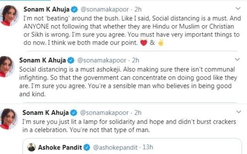Click the verified badge on the first Sonam K Ahuja tweet
247x154 pixels.
[74, 9]
